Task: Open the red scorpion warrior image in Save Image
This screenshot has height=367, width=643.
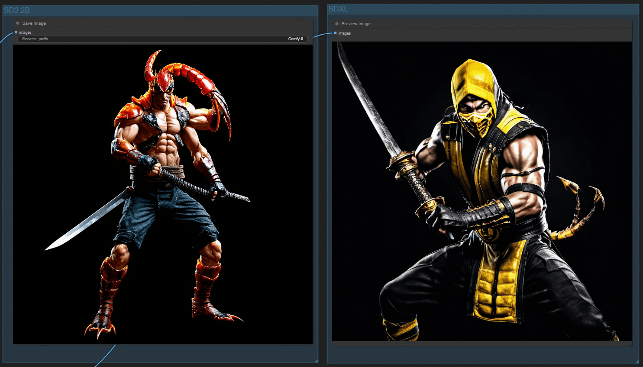Action: pos(163,194)
